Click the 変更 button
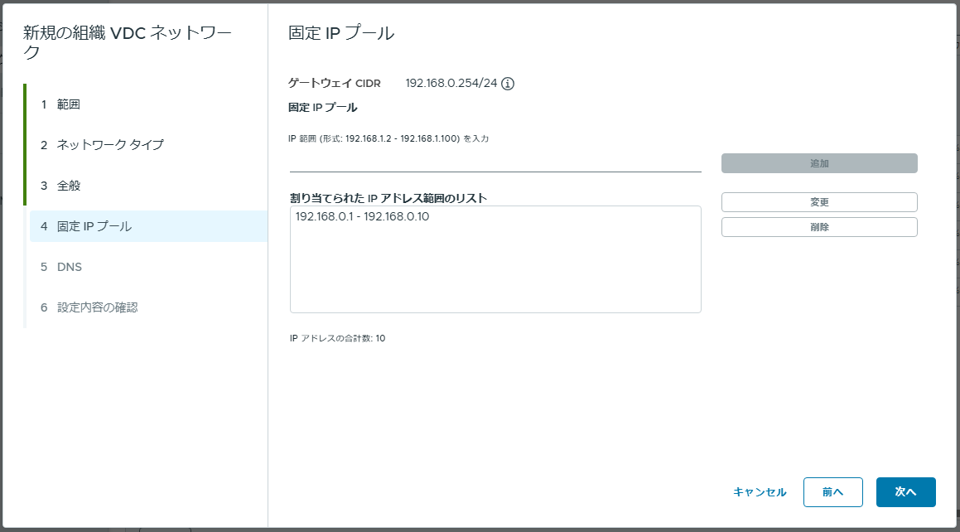 click(819, 202)
